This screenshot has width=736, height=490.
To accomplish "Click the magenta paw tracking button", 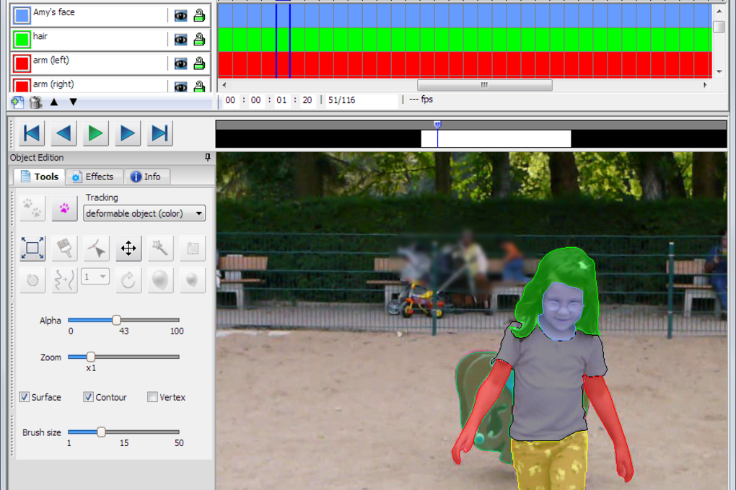I will pos(64,208).
